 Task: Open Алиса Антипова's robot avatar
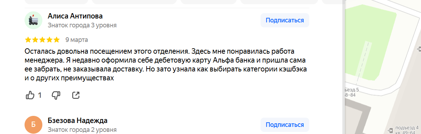33,20
